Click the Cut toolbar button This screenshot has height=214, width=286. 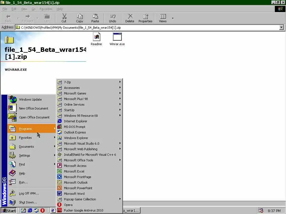coord(64,18)
